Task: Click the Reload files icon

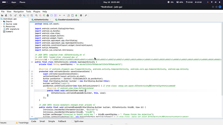Action: (11, 16)
